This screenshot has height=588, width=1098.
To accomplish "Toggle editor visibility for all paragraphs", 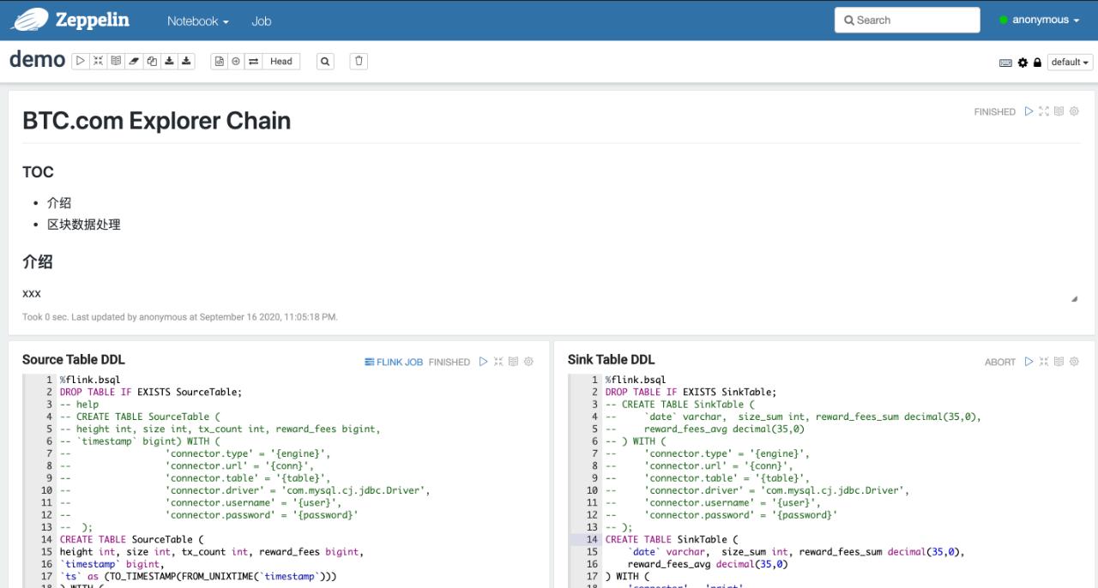I will (98, 62).
